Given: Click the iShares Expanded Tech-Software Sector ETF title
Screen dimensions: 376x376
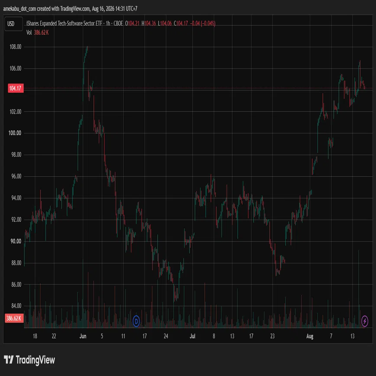Looking at the screenshot, I should (x=64, y=23).
